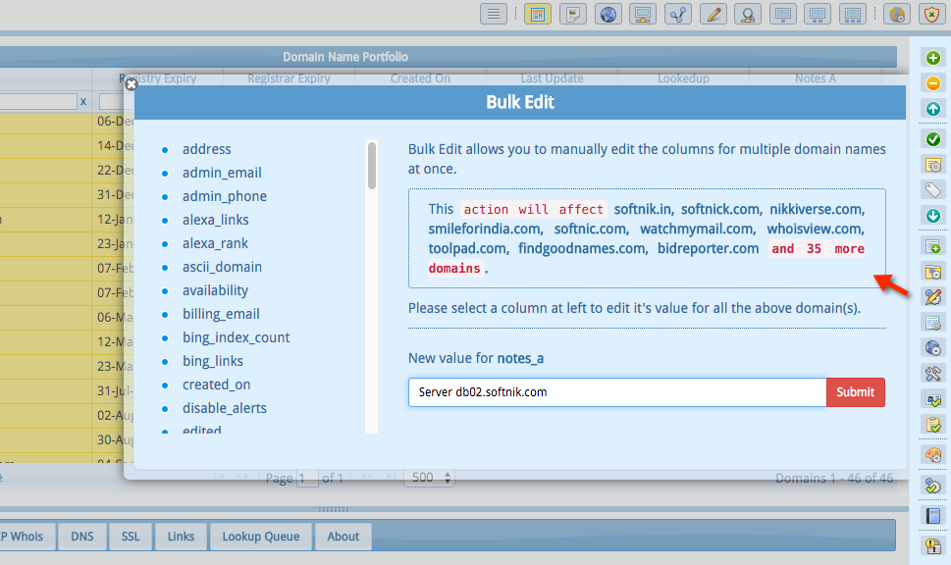Click the globe with gear sidebar icon

(x=932, y=348)
